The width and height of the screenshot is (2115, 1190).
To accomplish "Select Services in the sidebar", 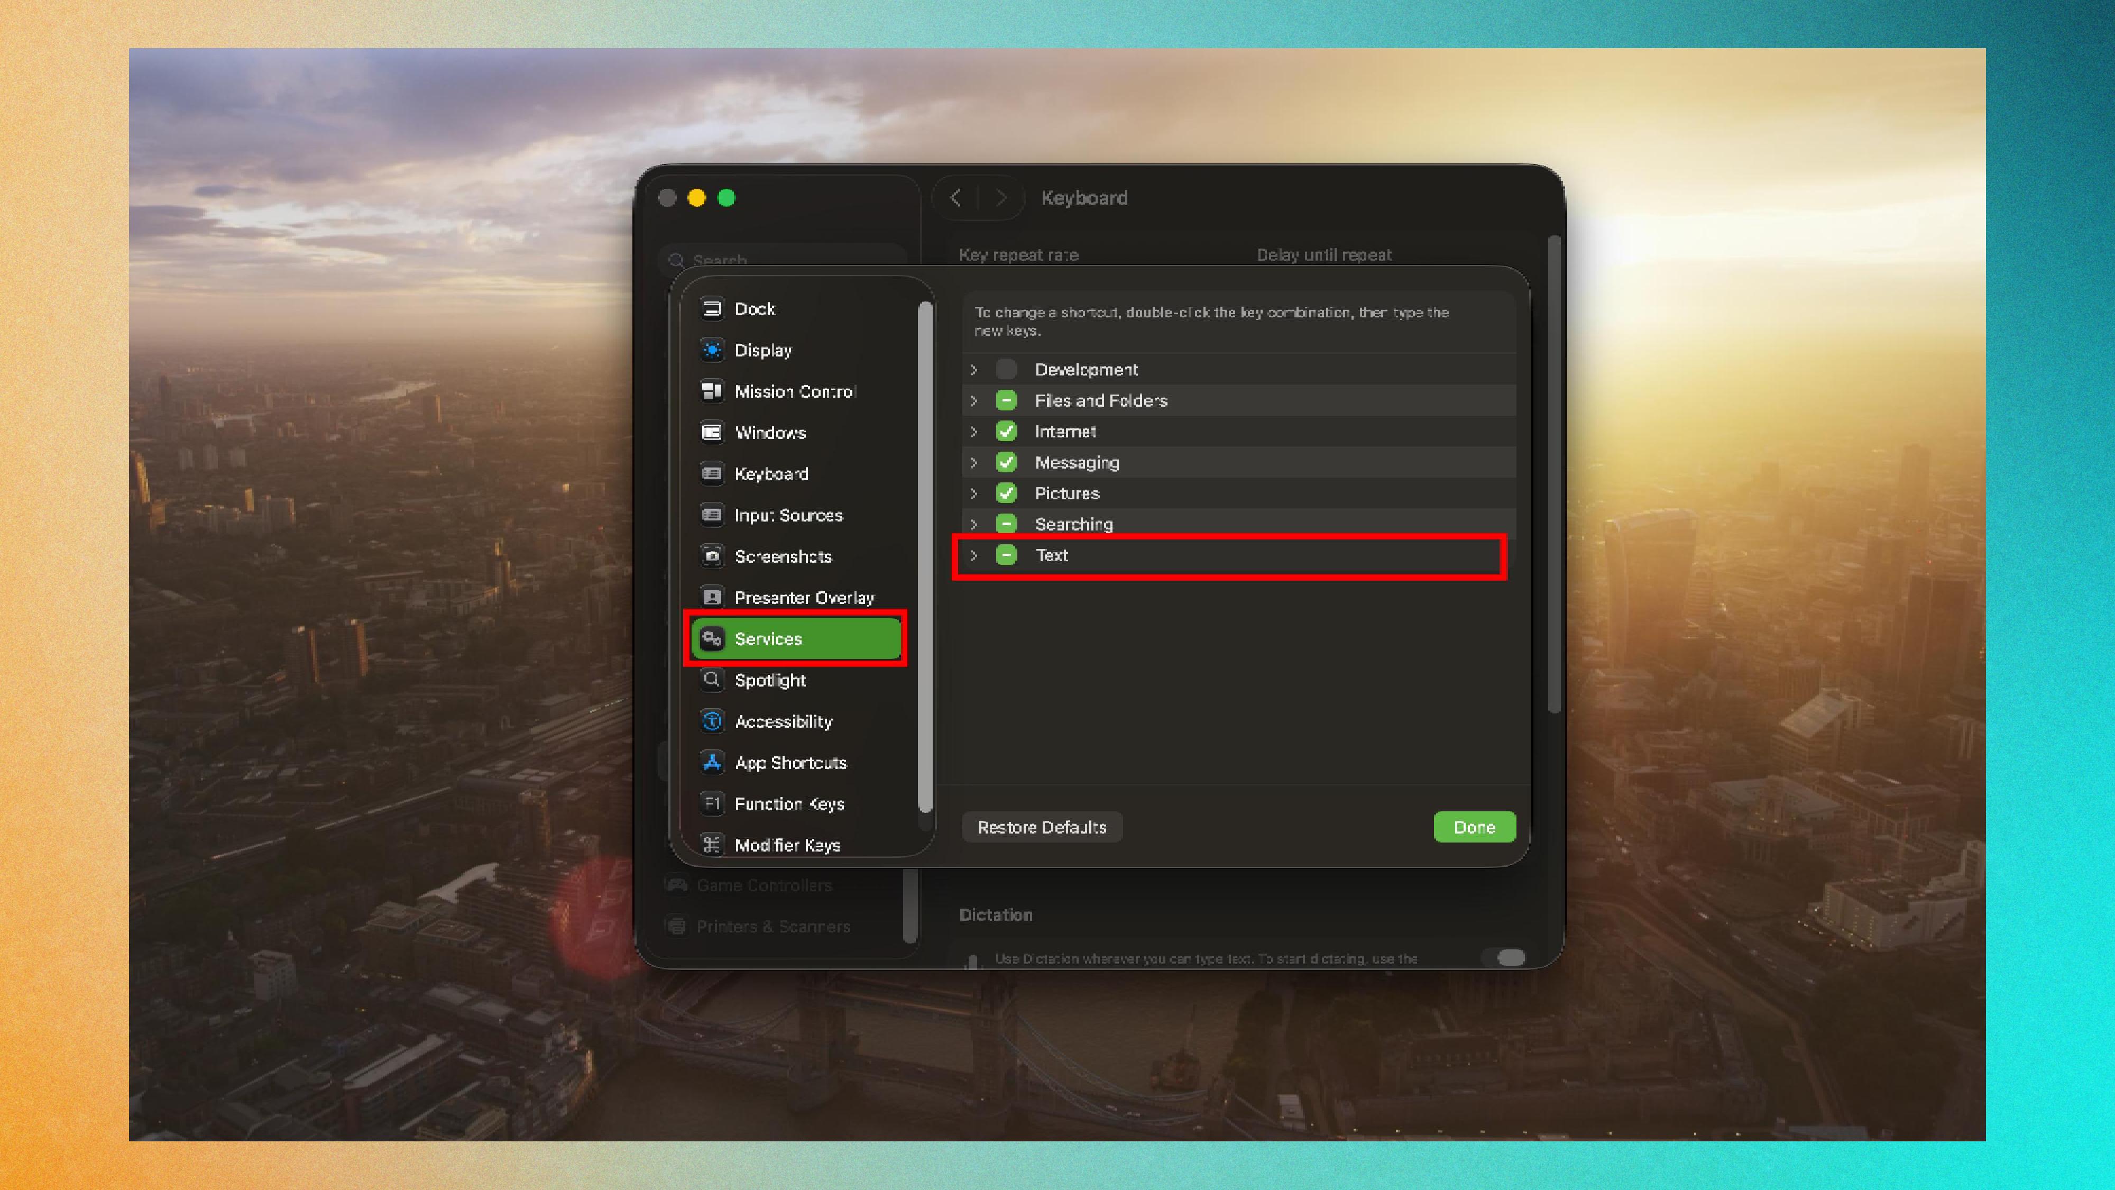I will tap(769, 639).
